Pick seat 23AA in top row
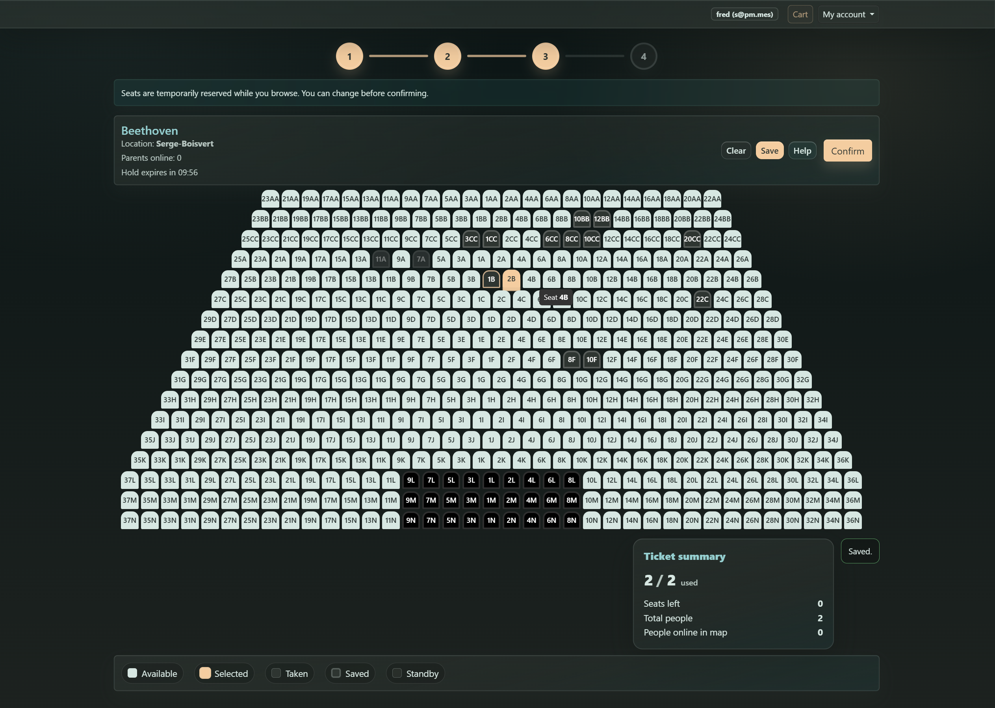The image size is (995, 708). [x=270, y=199]
